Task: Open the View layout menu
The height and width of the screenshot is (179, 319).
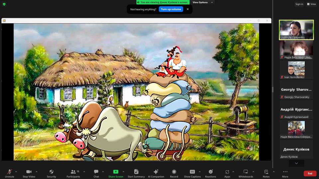Action: tap(311, 4)
